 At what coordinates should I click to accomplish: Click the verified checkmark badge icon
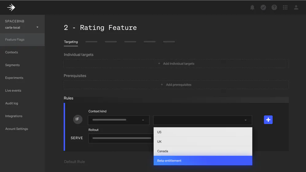coord(263,8)
